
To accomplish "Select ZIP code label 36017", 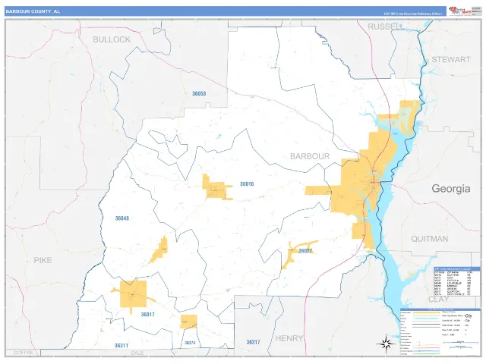I will 147,315.
